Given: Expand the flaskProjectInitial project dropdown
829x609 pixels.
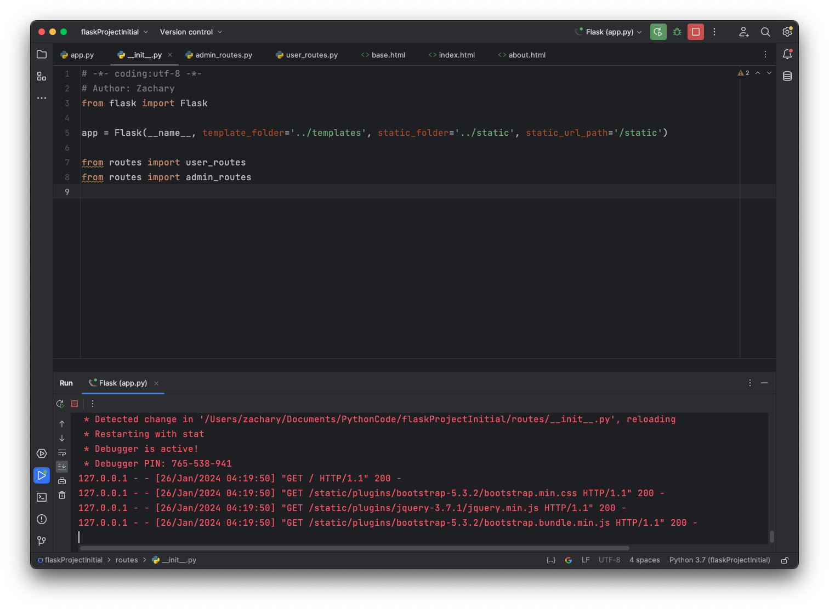Looking at the screenshot, I should (114, 32).
